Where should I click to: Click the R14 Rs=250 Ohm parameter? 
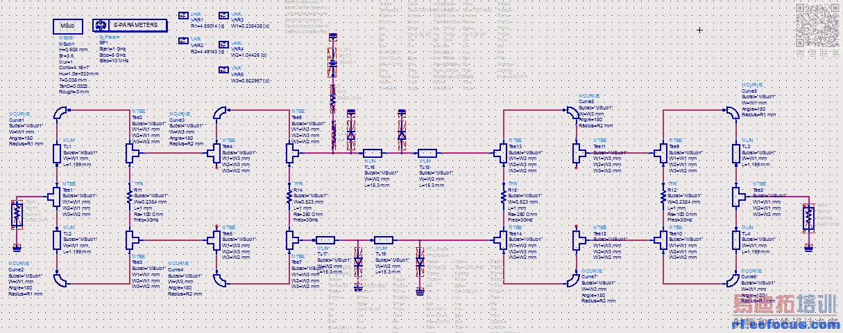307,214
